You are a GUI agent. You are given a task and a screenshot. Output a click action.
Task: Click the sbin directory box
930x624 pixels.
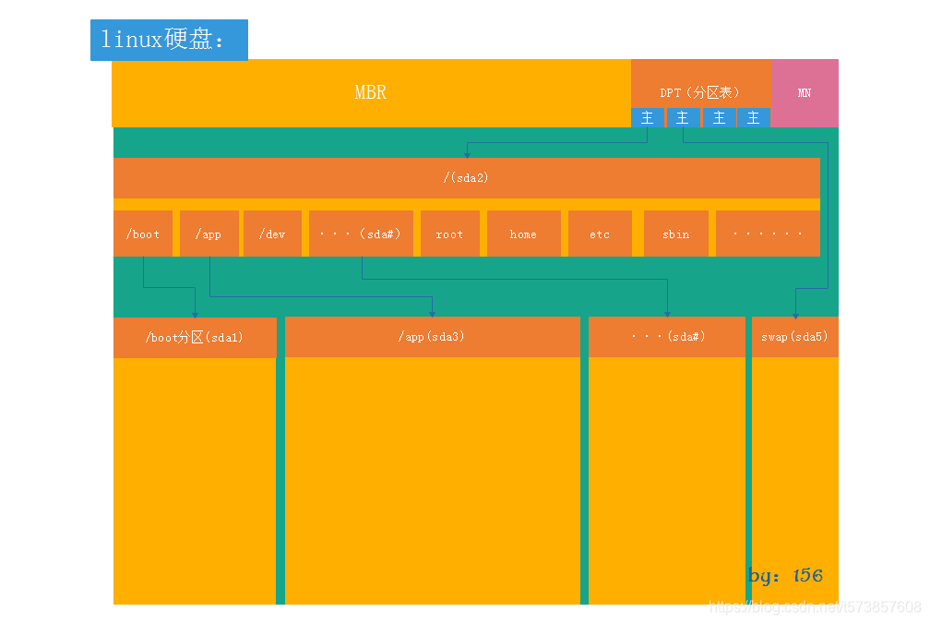pos(676,234)
